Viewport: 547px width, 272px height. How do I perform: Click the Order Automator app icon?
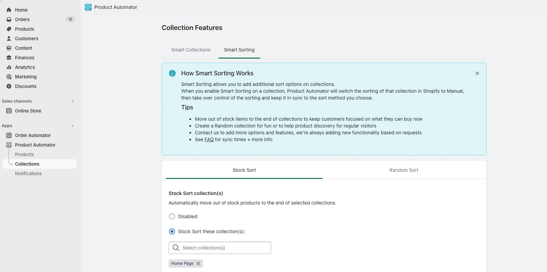(9, 135)
